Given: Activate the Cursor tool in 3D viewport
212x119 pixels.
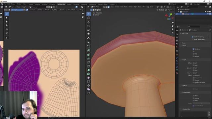Looking at the screenshot, I should click(x=88, y=18).
